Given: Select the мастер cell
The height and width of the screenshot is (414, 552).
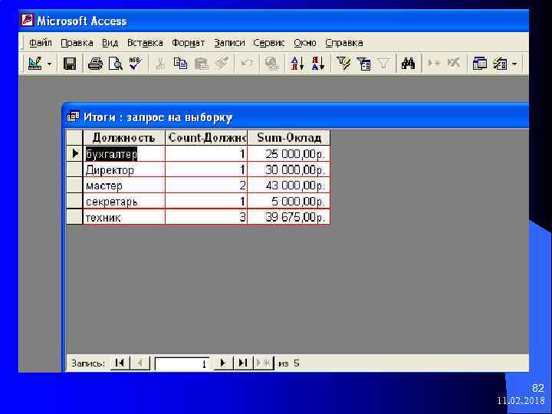Looking at the screenshot, I should [x=123, y=186].
